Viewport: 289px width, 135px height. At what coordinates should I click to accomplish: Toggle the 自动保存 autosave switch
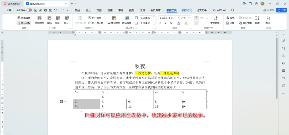tap(29, 10)
